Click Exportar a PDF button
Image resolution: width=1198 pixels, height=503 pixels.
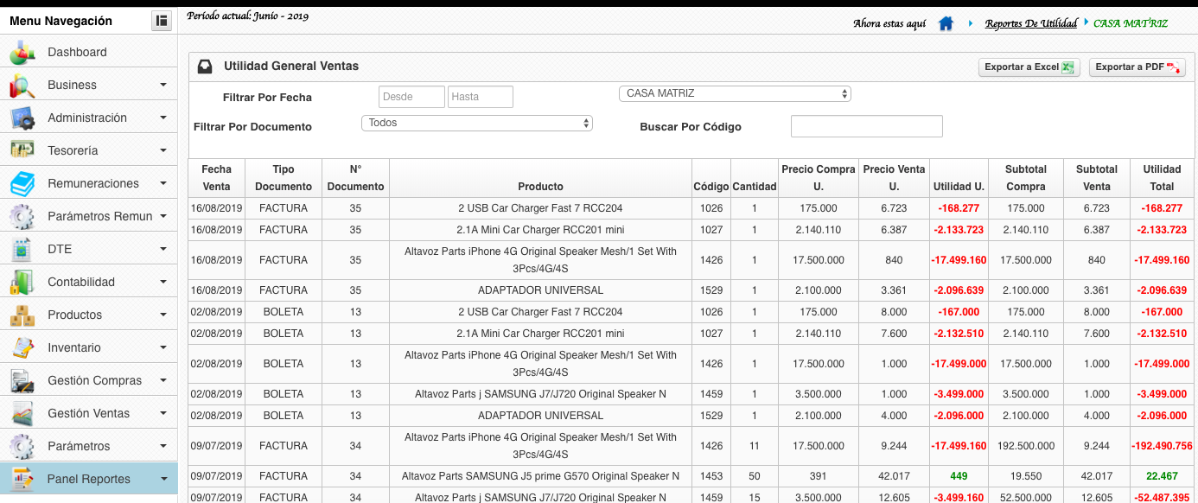click(1137, 67)
